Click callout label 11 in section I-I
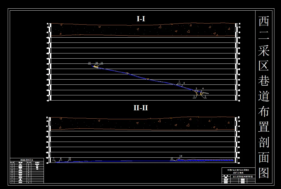 pyautogui.click(x=102, y=63)
